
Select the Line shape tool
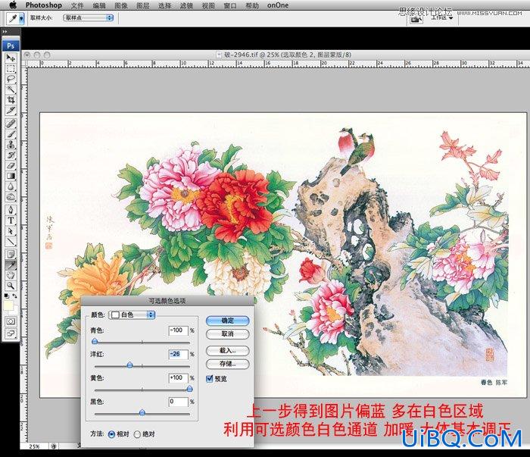(x=11, y=241)
